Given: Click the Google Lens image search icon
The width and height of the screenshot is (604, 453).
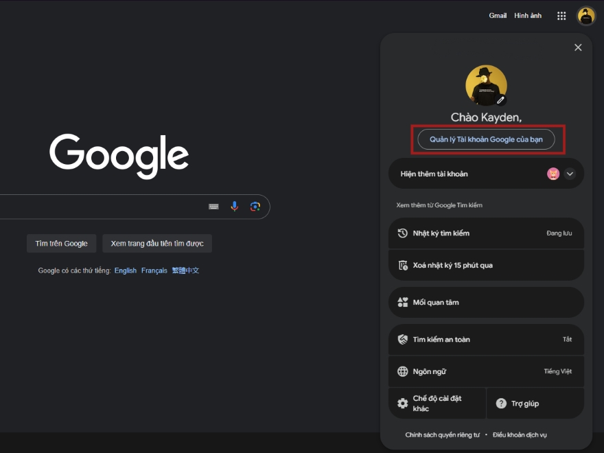Looking at the screenshot, I should (x=255, y=207).
